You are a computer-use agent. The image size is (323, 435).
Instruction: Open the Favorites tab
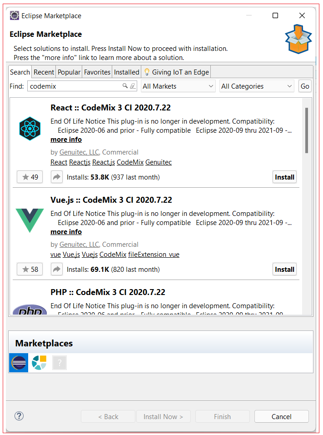(x=97, y=72)
